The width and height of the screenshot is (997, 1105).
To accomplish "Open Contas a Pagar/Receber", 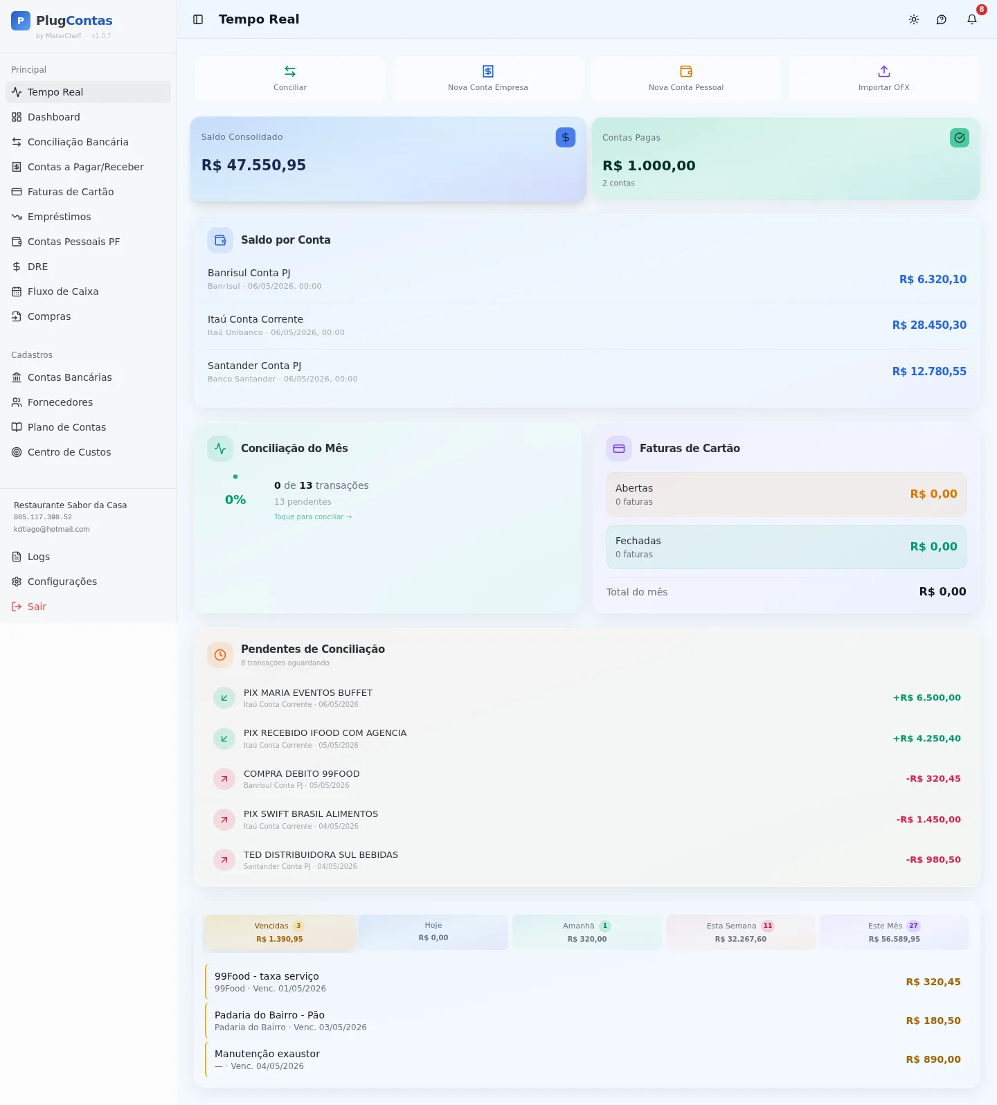I will (88, 167).
